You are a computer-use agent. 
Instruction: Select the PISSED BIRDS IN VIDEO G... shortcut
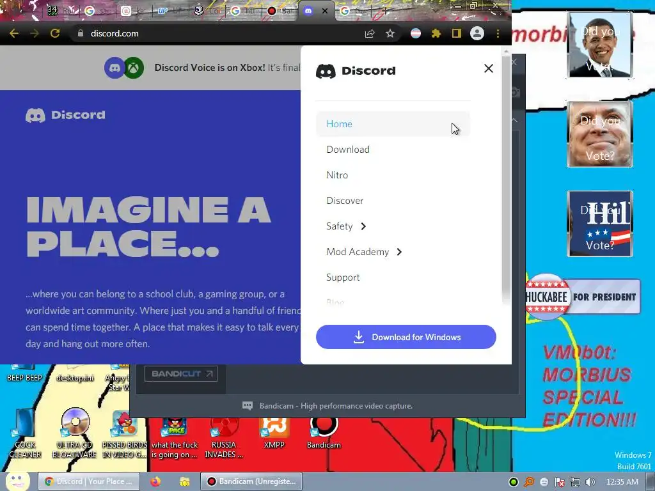(125, 434)
